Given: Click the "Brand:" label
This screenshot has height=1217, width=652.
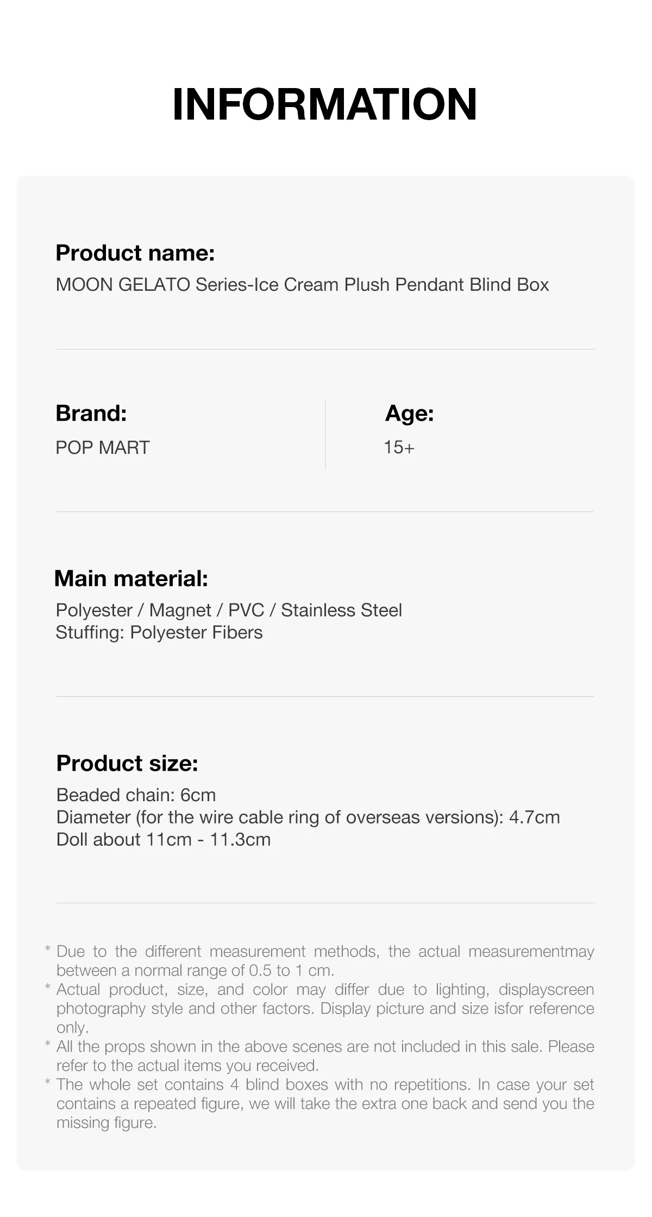Looking at the screenshot, I should point(91,414).
